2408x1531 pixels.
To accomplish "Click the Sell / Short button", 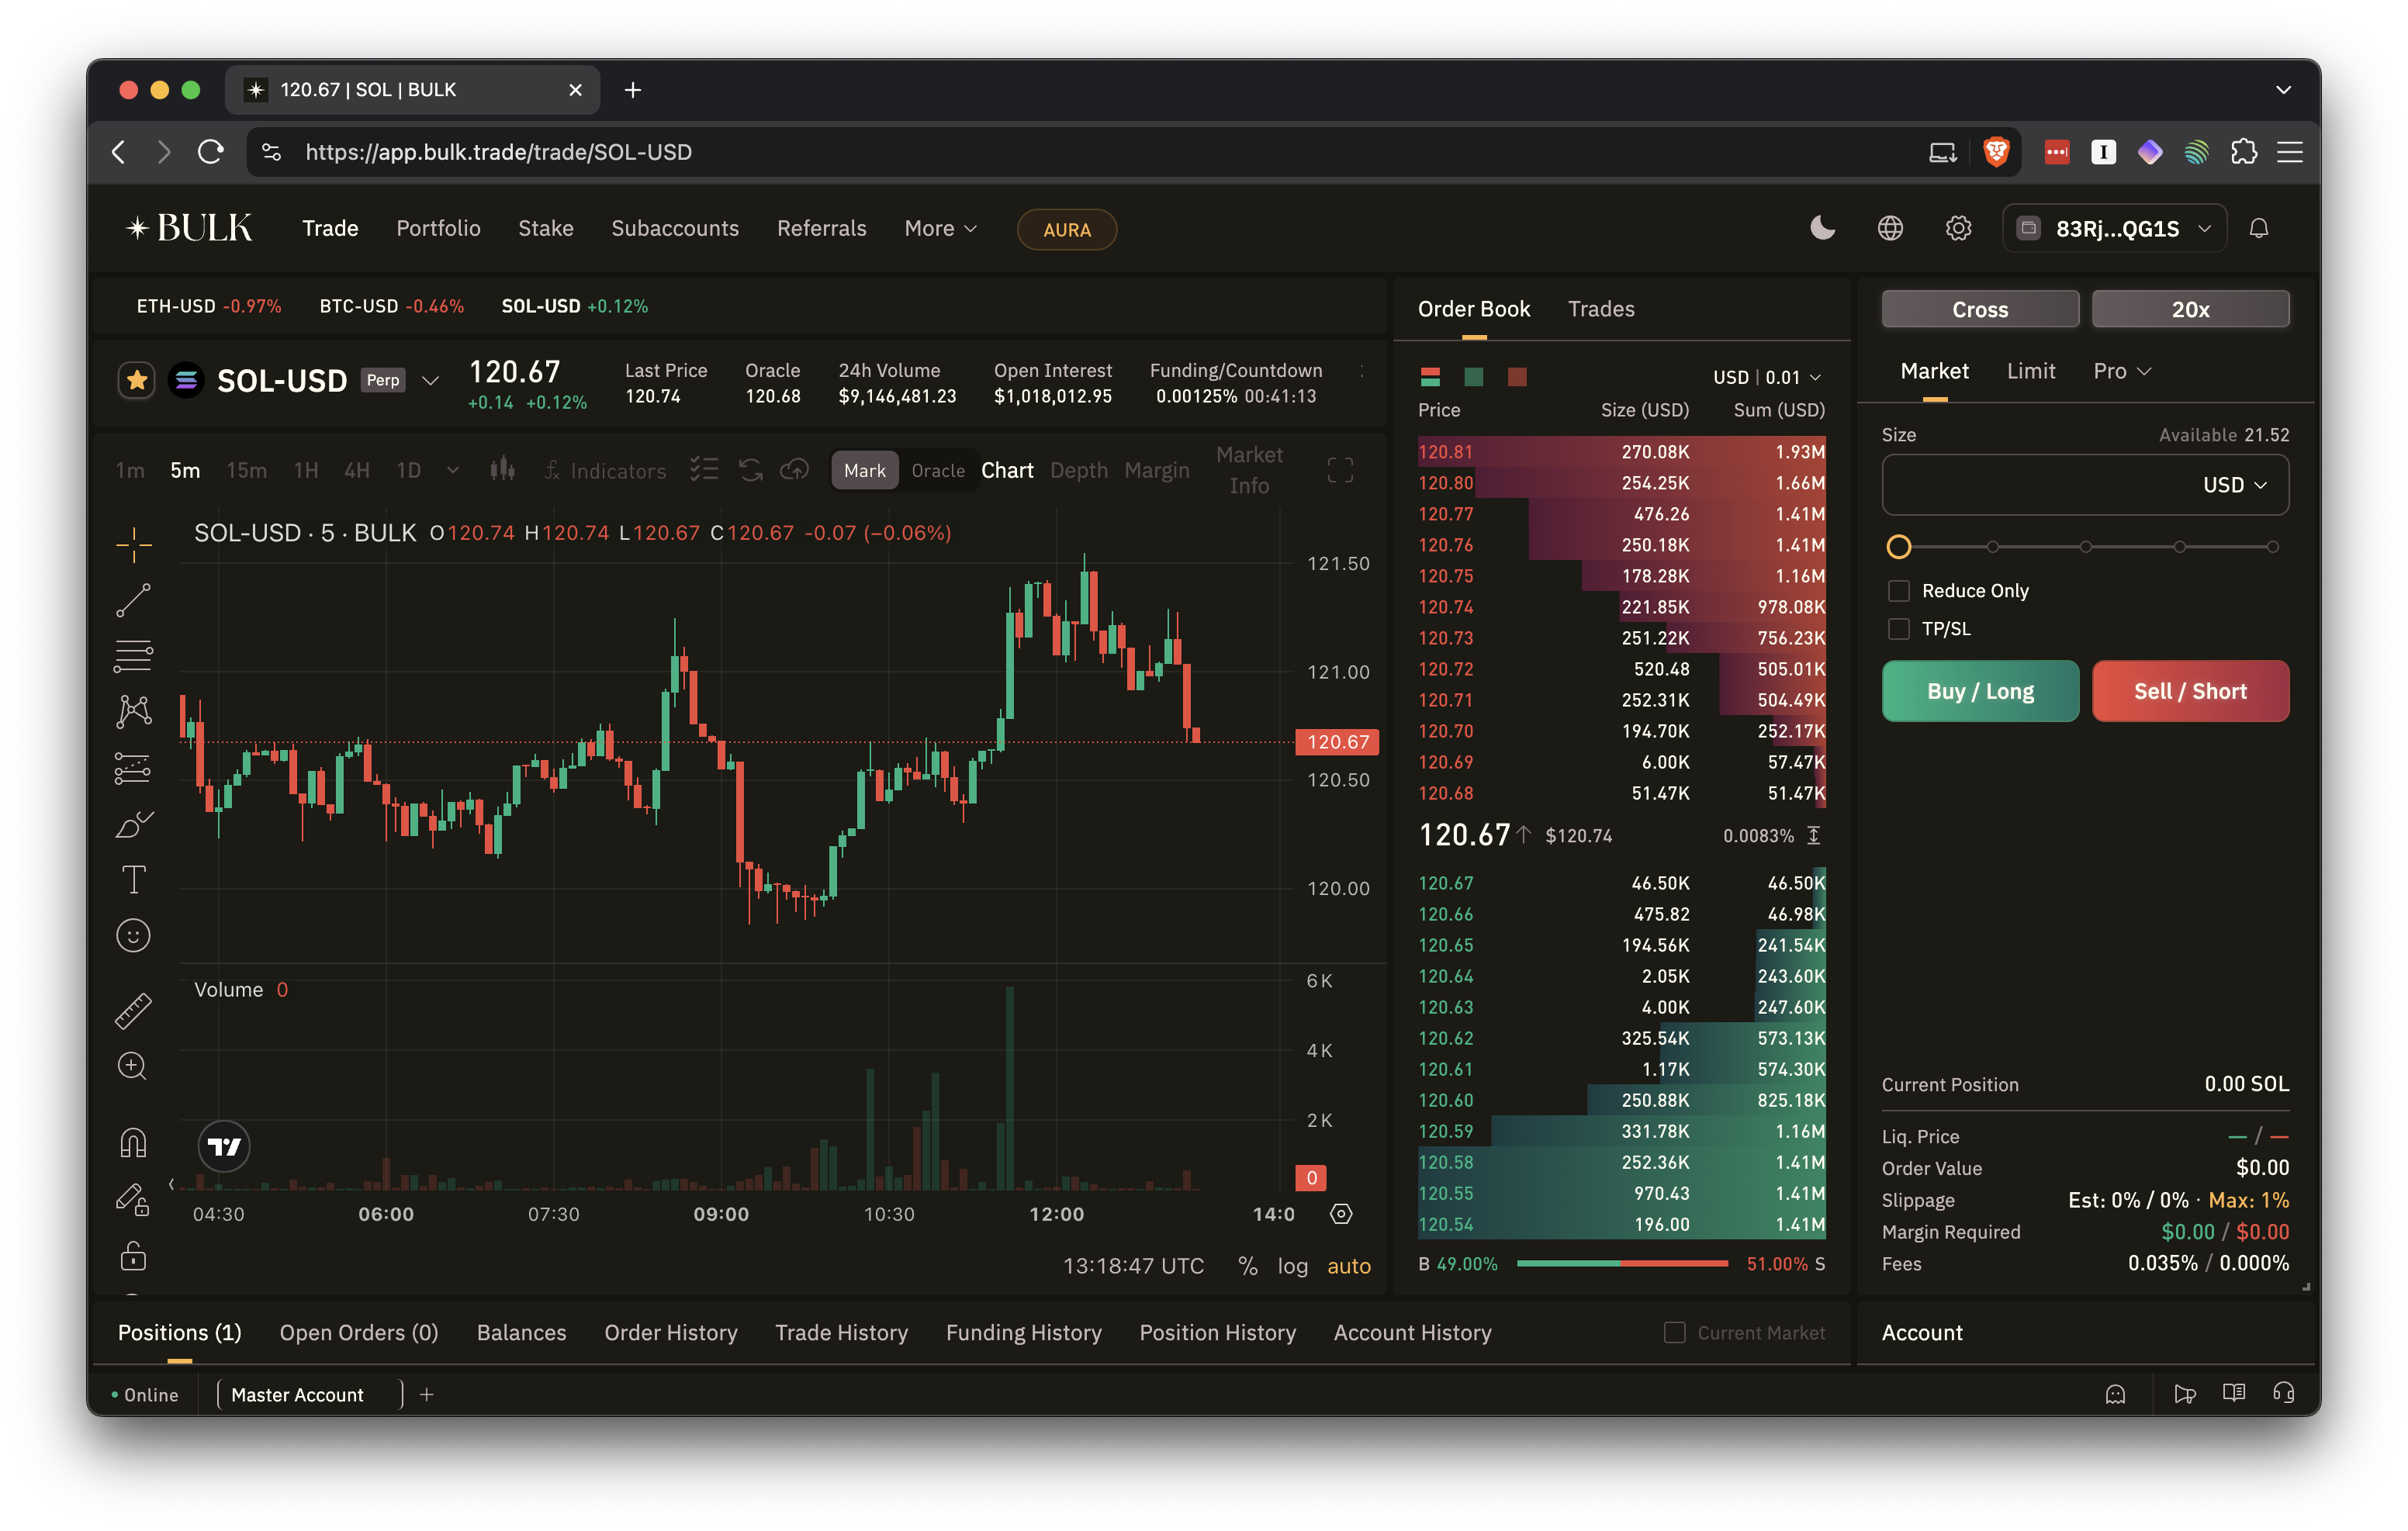I will 2189,691.
